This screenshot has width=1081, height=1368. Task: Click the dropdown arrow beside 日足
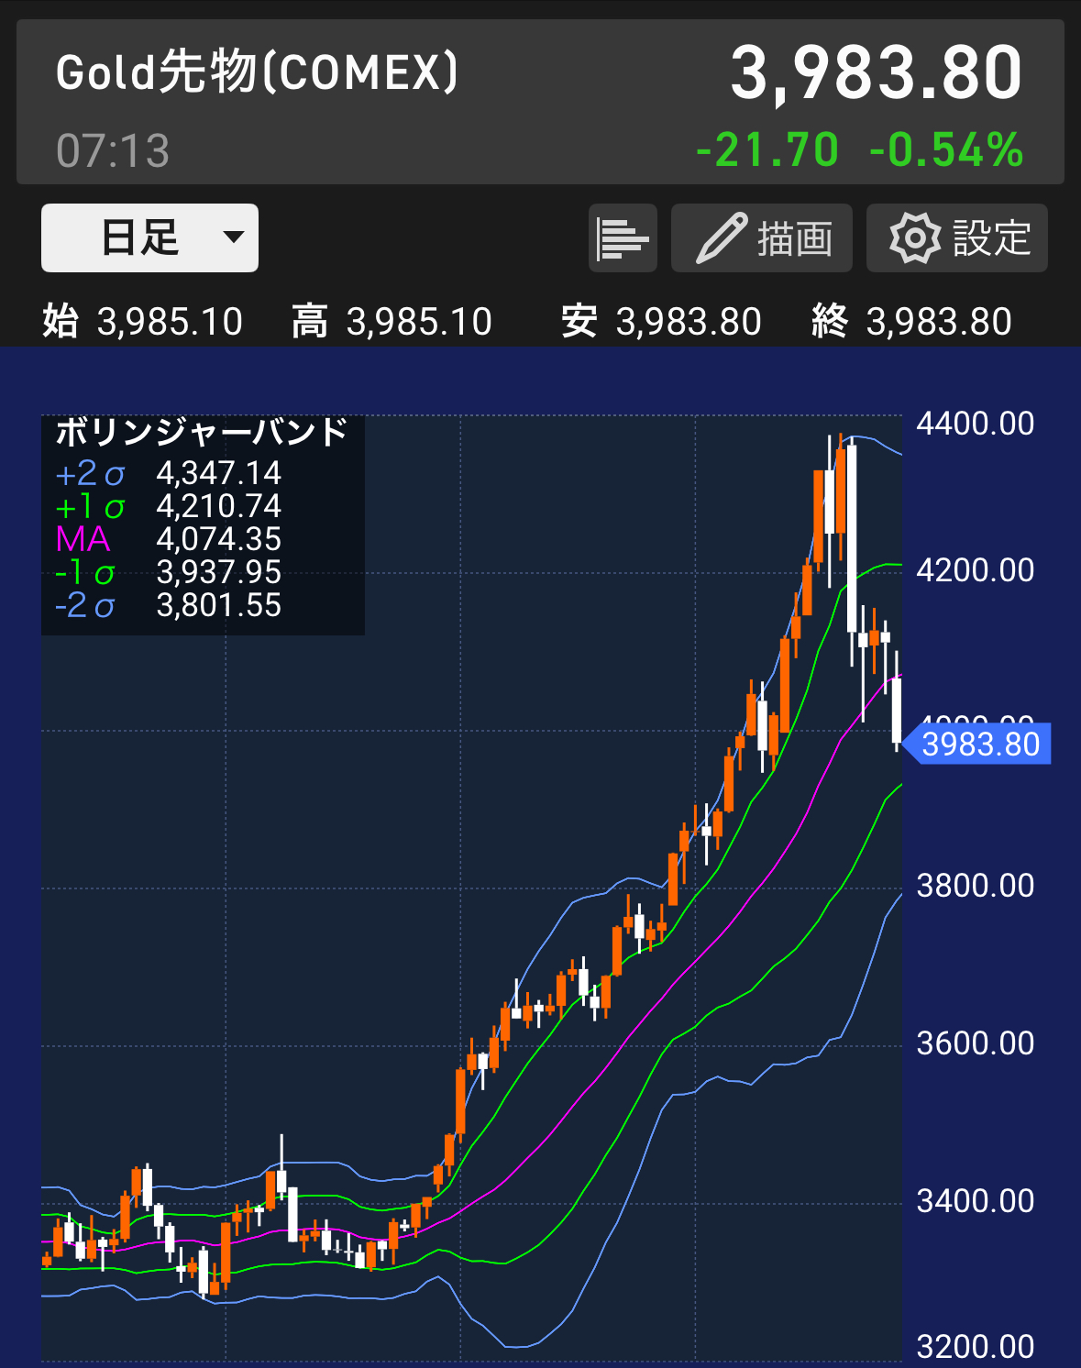click(x=234, y=237)
